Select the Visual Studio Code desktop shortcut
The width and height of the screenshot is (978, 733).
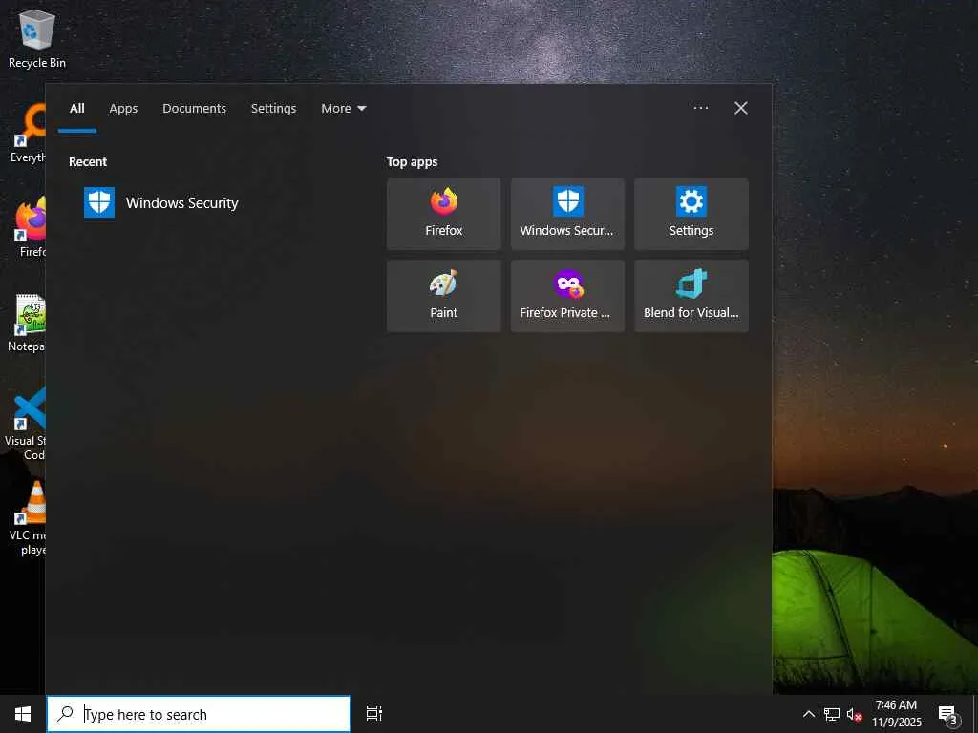(x=26, y=424)
